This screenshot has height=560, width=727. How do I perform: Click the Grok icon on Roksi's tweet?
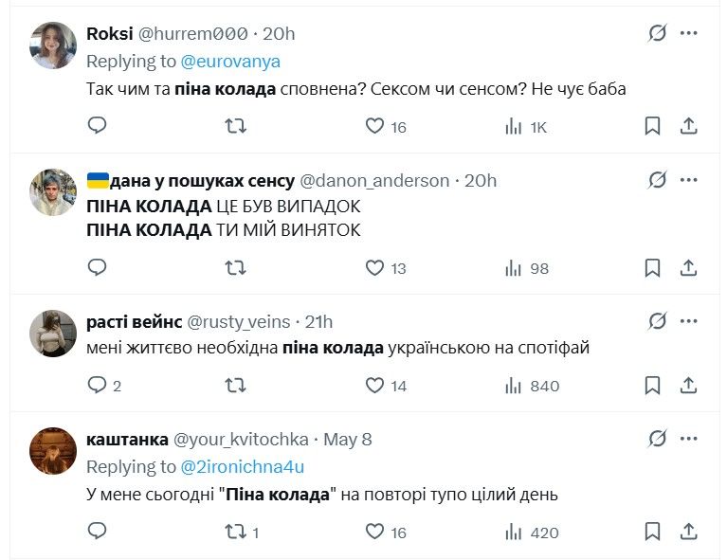tap(657, 34)
